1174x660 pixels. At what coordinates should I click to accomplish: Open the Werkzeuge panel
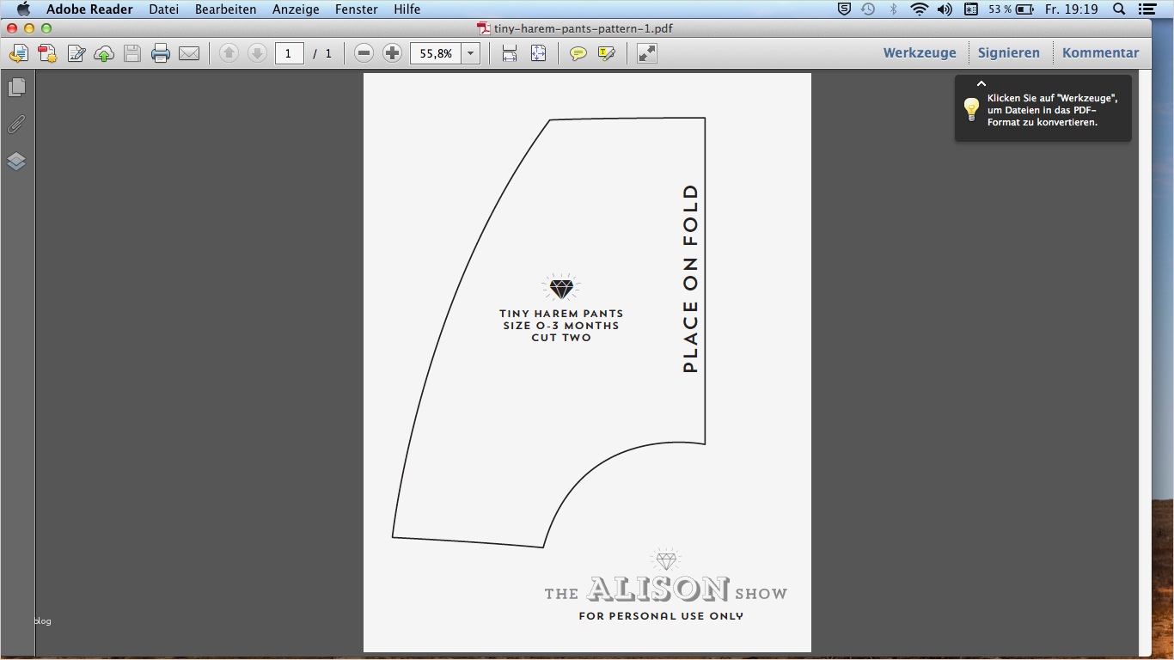[920, 53]
